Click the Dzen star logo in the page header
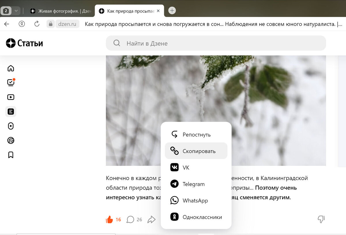Viewport: 346px width, 235px height. 11,43
